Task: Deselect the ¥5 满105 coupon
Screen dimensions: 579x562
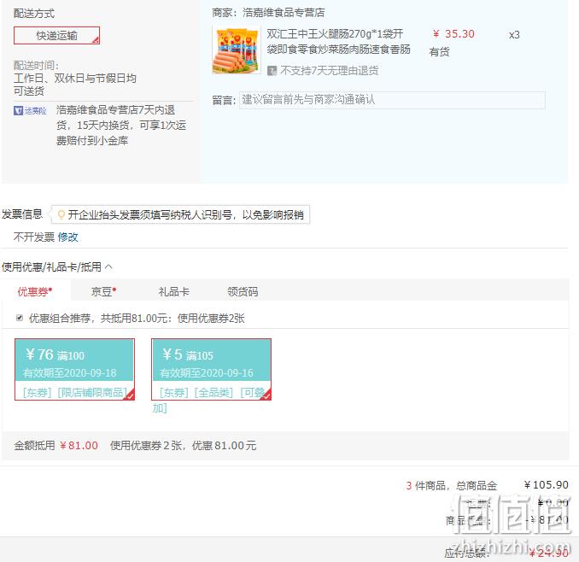Action: point(211,369)
